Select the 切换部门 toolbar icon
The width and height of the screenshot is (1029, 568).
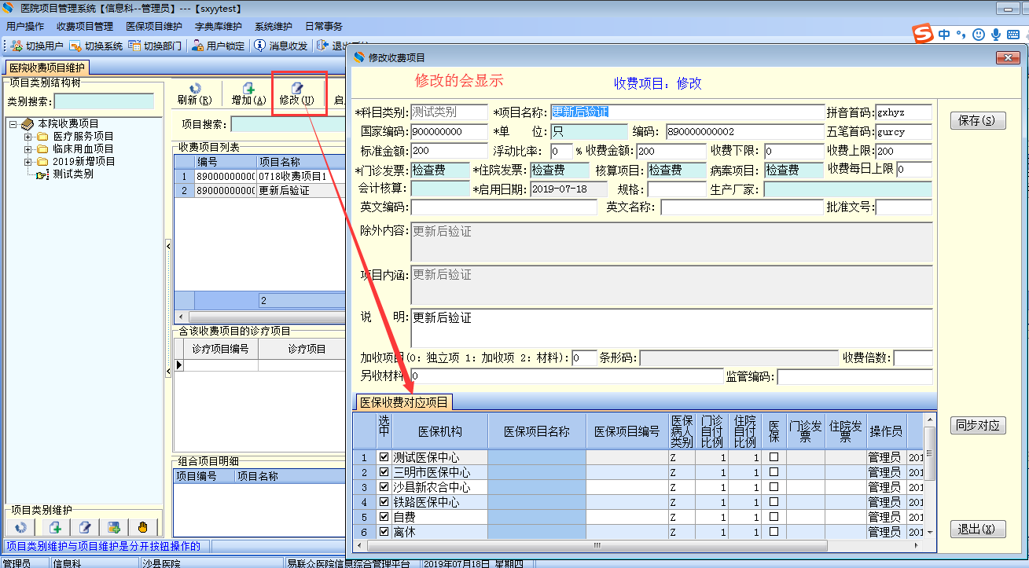134,46
